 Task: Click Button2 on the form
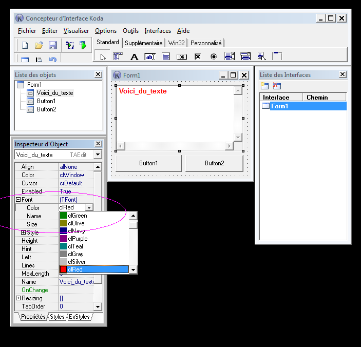[214, 163]
